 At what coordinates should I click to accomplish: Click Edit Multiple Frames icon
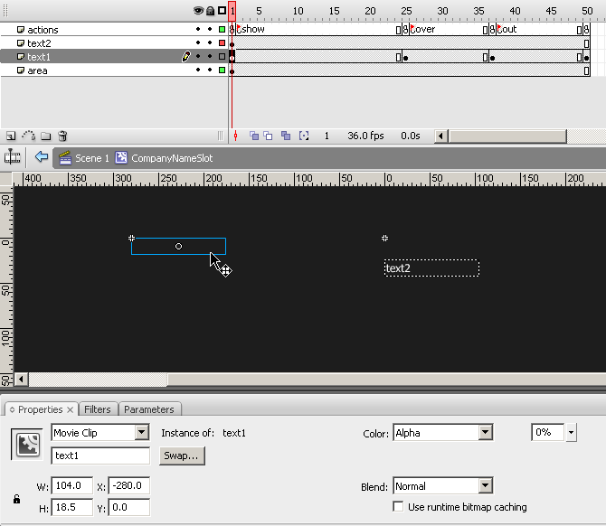[x=286, y=136]
